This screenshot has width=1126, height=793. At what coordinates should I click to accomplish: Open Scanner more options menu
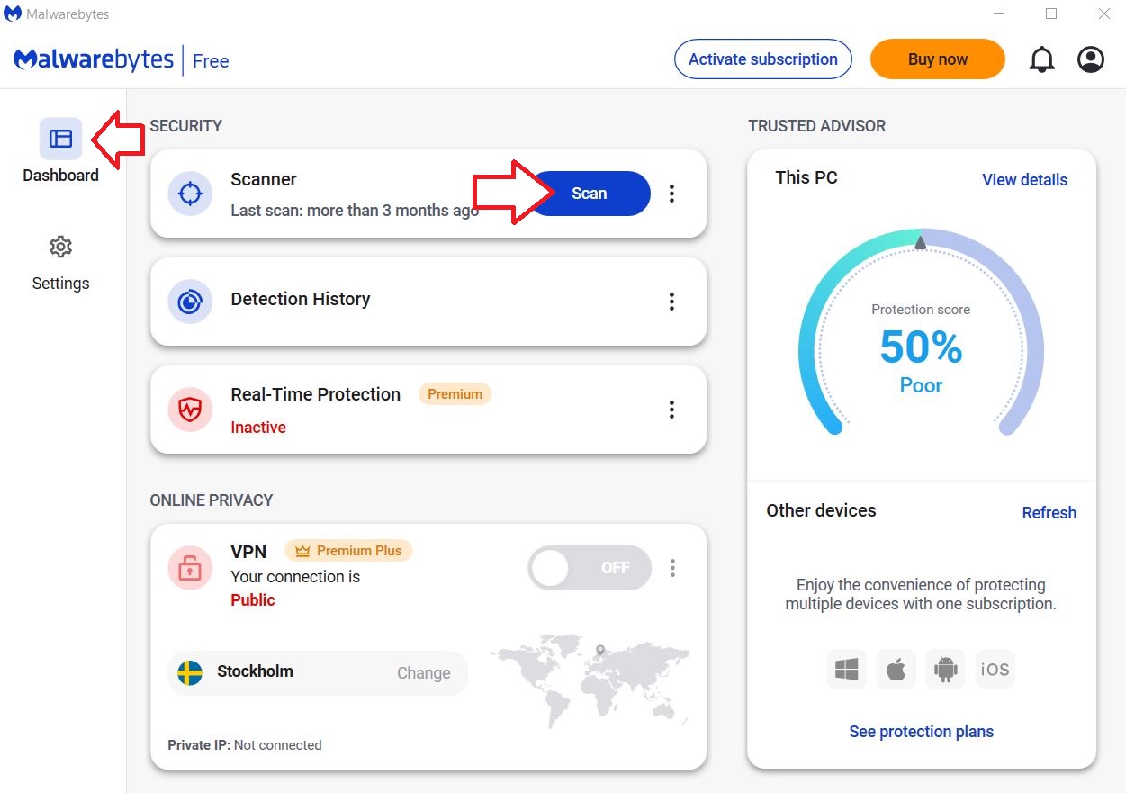(671, 194)
